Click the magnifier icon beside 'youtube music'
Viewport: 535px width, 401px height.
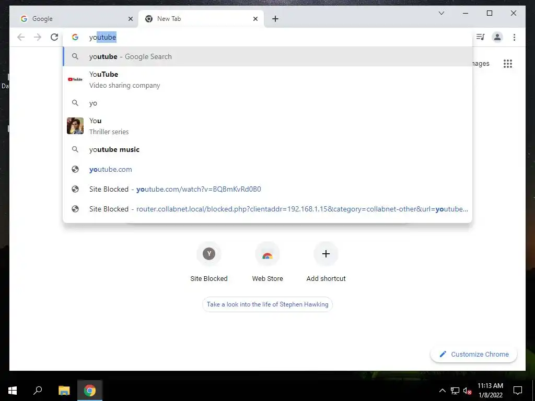coord(75,149)
